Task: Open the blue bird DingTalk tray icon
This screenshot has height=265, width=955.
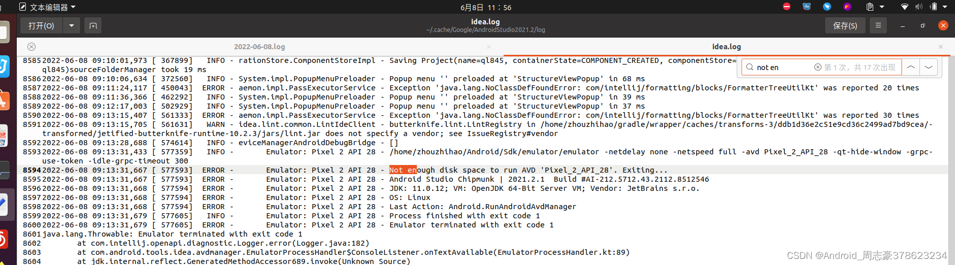Action: [x=827, y=7]
